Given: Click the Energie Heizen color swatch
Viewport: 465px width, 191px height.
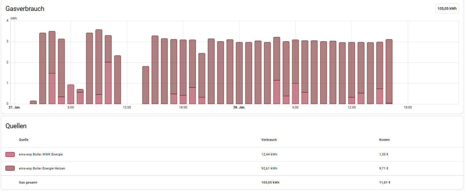Looking at the screenshot, I should pos(10,168).
